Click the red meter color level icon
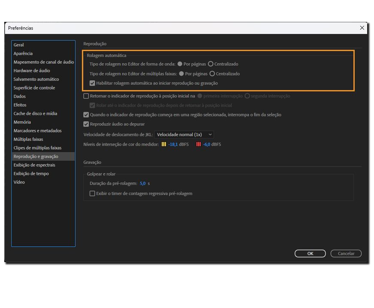The image size is (374, 308). tap(199, 144)
